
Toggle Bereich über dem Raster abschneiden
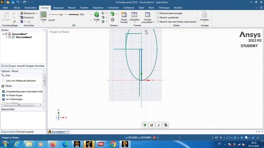(x=158, y=22)
